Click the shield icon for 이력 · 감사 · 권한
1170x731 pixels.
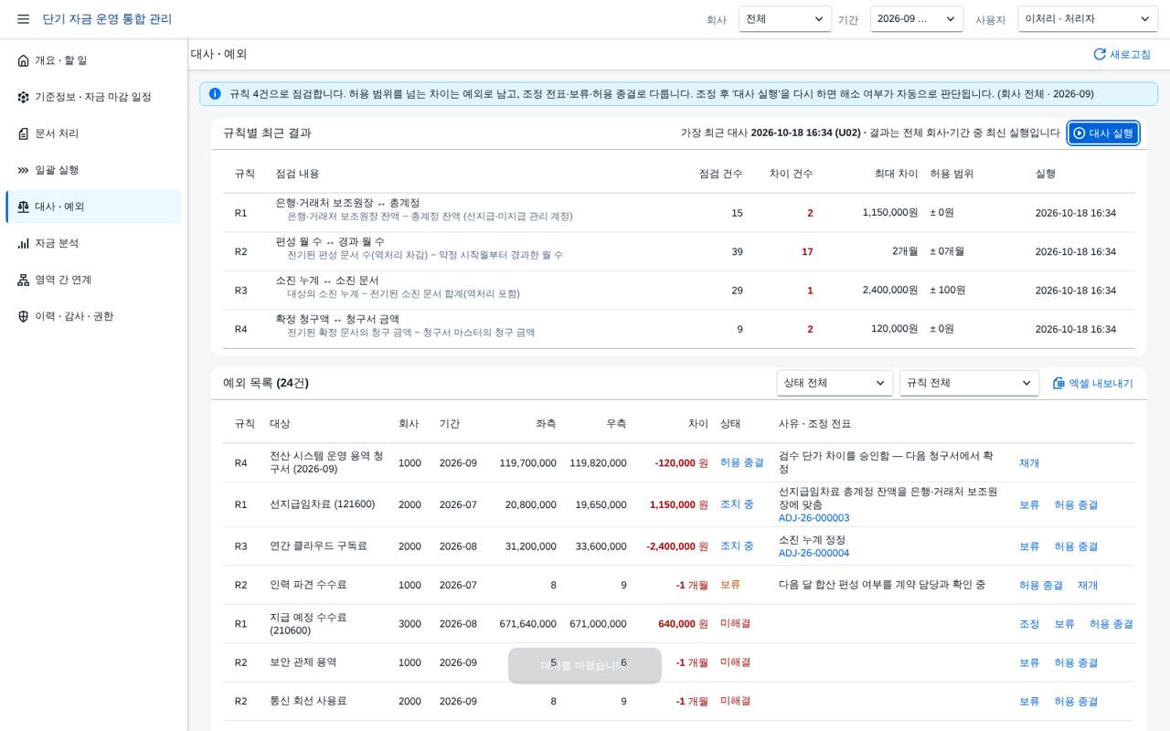24,316
